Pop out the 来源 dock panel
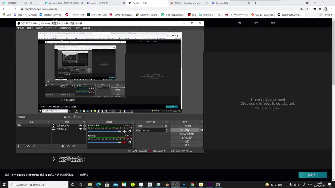Screen dimensions: 335x188 pos(84,122)
